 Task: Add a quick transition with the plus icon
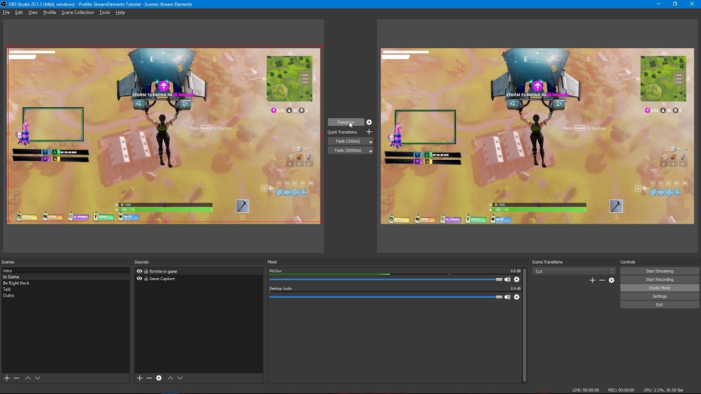click(369, 132)
